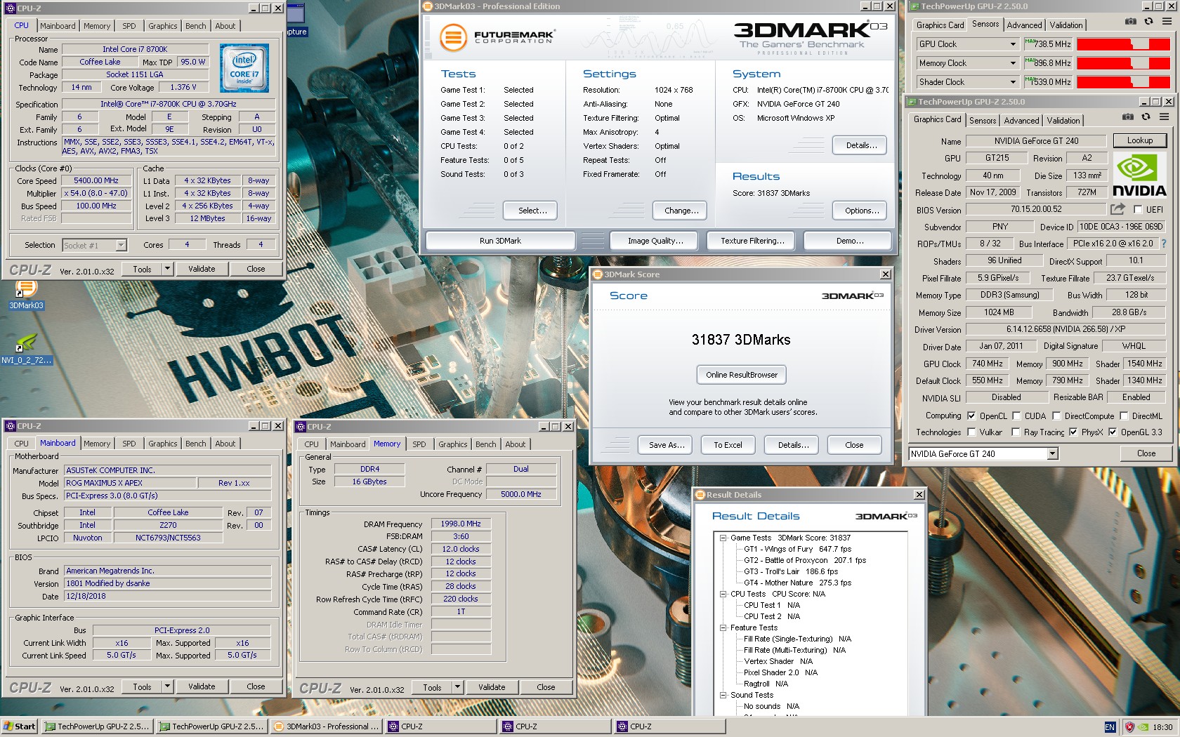Click the GPU Name field in GPU-Z

pos(1036,141)
